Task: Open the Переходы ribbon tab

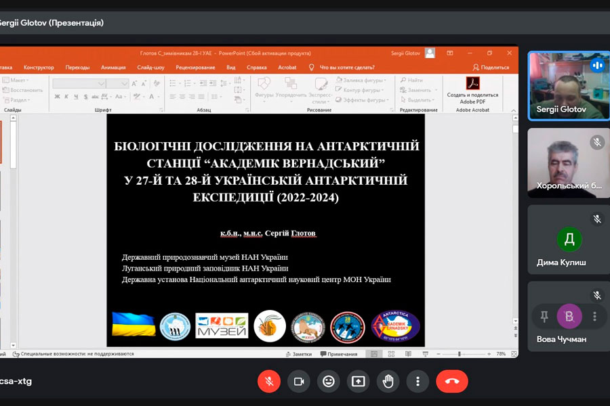Action: pyautogui.click(x=77, y=67)
